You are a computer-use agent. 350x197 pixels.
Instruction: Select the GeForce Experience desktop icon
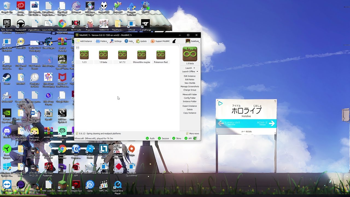click(7, 116)
